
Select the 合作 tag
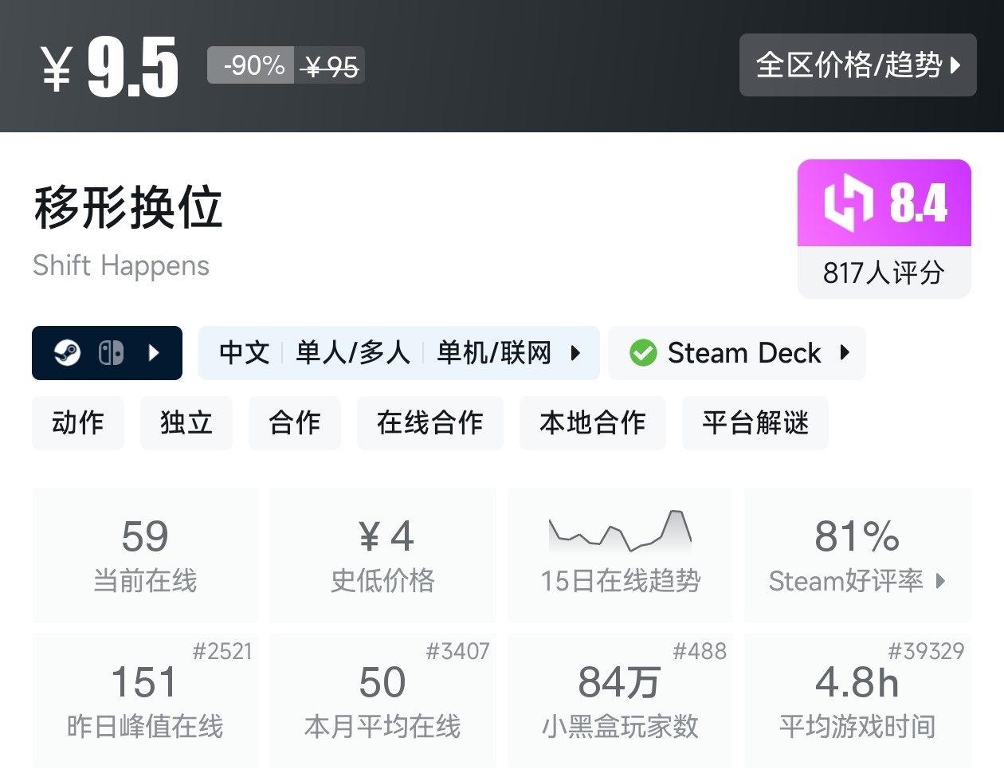[295, 422]
